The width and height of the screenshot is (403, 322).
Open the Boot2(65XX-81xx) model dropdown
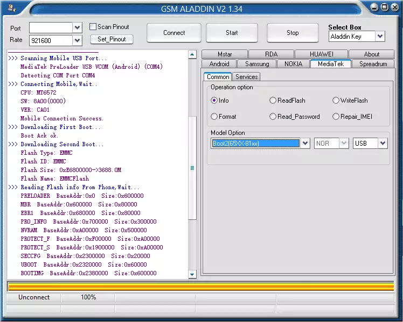coord(305,143)
